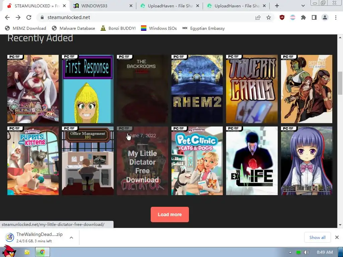343x257 pixels.
Task: Go back to the previous page
Action: click(x=7, y=17)
